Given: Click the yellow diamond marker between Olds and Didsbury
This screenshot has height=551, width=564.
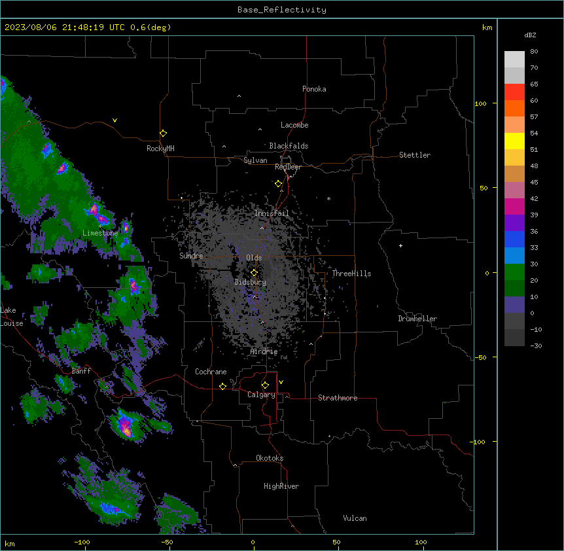Looking at the screenshot, I should (254, 272).
